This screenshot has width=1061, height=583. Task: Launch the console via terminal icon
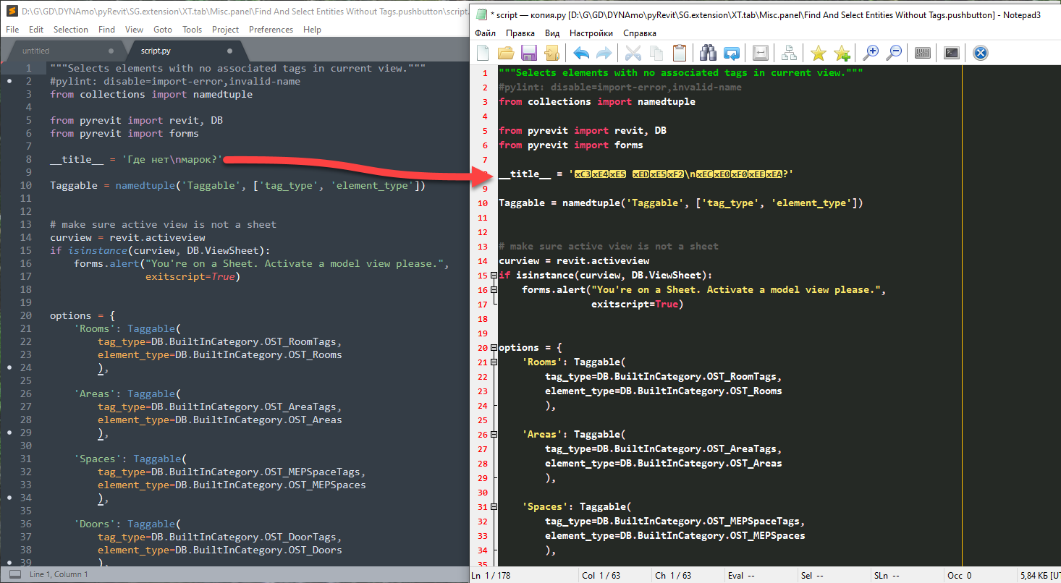pos(950,52)
